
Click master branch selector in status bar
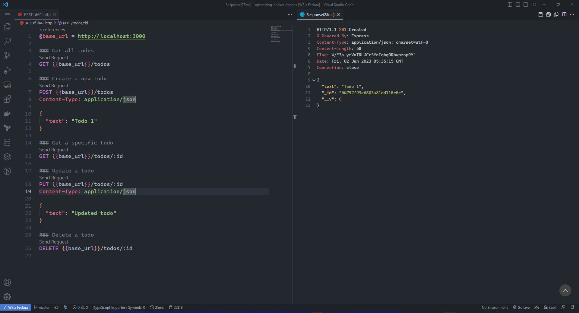coord(42,307)
